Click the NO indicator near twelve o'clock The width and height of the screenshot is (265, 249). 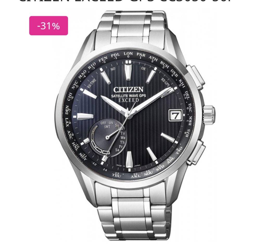pyautogui.click(x=113, y=69)
